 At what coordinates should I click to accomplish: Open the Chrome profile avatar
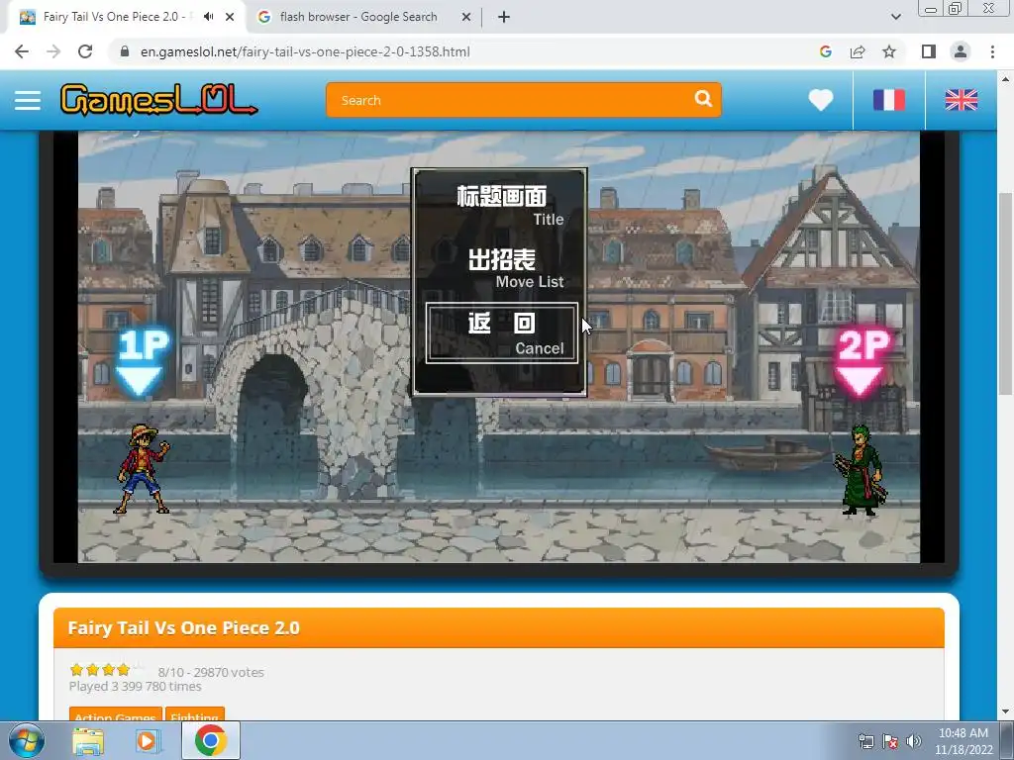[x=961, y=51]
